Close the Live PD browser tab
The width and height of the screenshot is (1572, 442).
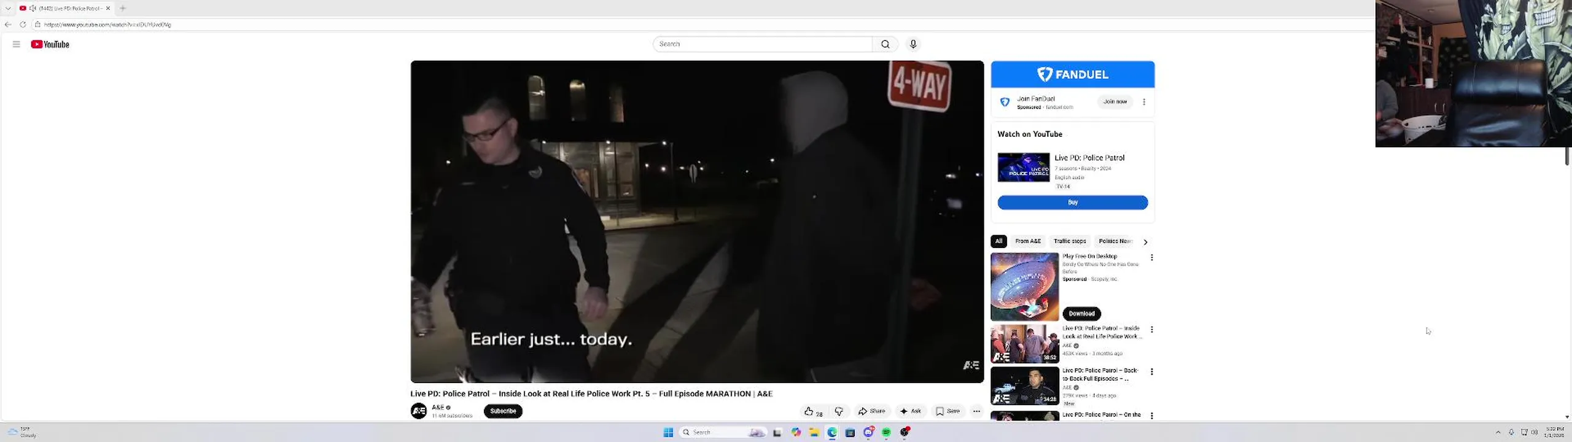point(108,9)
